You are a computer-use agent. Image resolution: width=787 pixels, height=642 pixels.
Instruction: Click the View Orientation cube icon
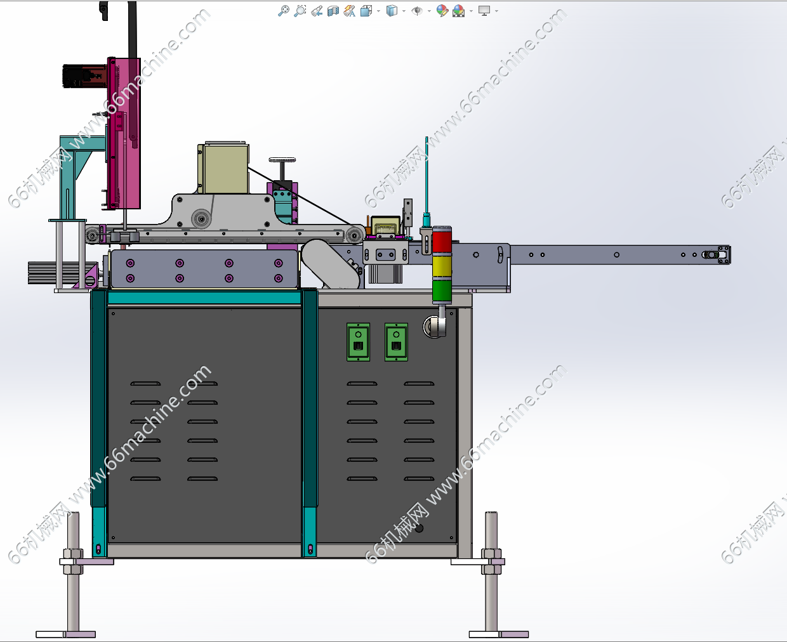pyautogui.click(x=366, y=11)
